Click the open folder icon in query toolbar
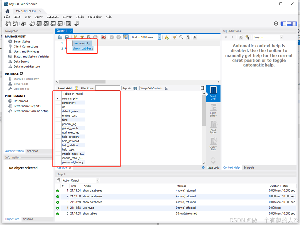Screen dimensions: 300x225 (60, 37)
